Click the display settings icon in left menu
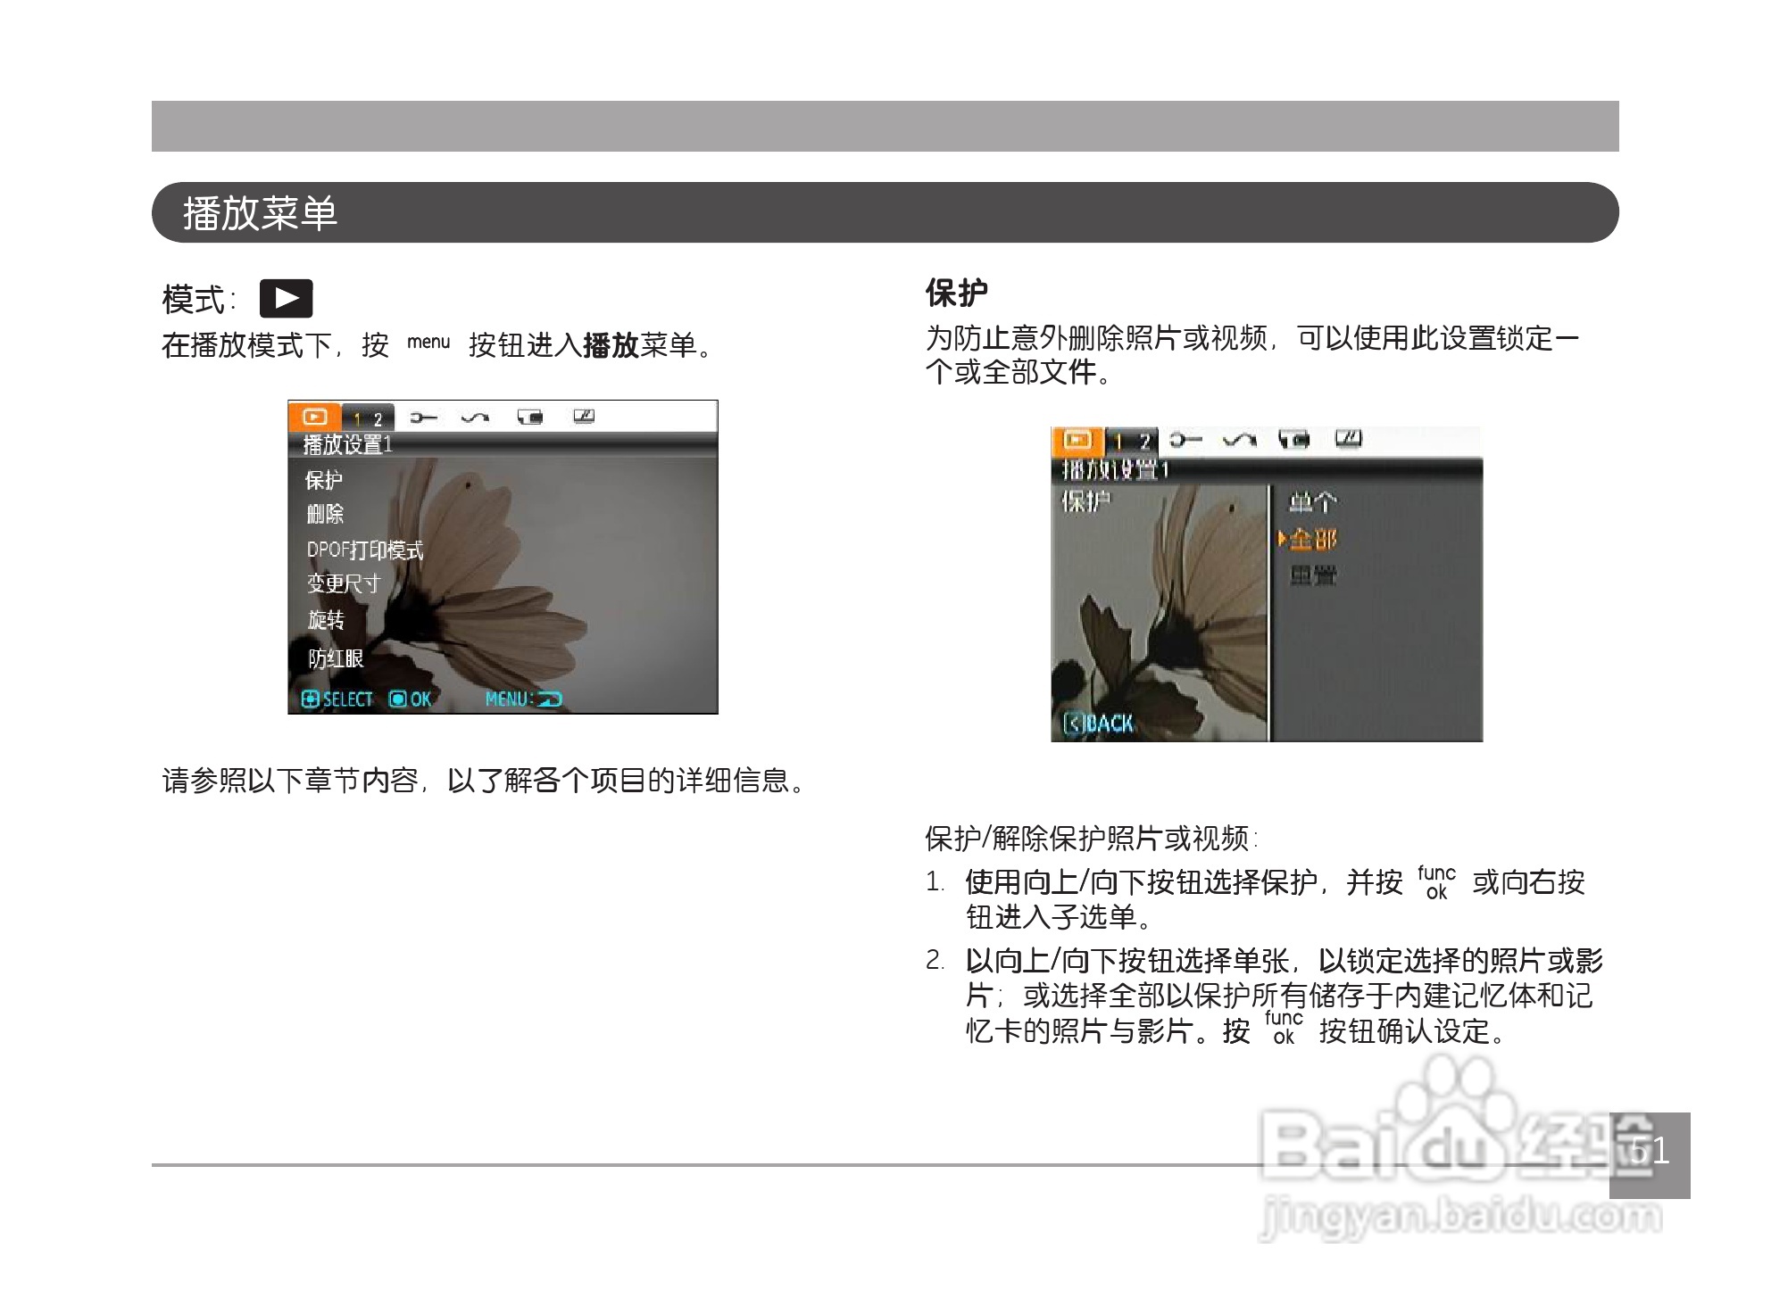Screen dimensions: 1771x1315 (x=583, y=417)
